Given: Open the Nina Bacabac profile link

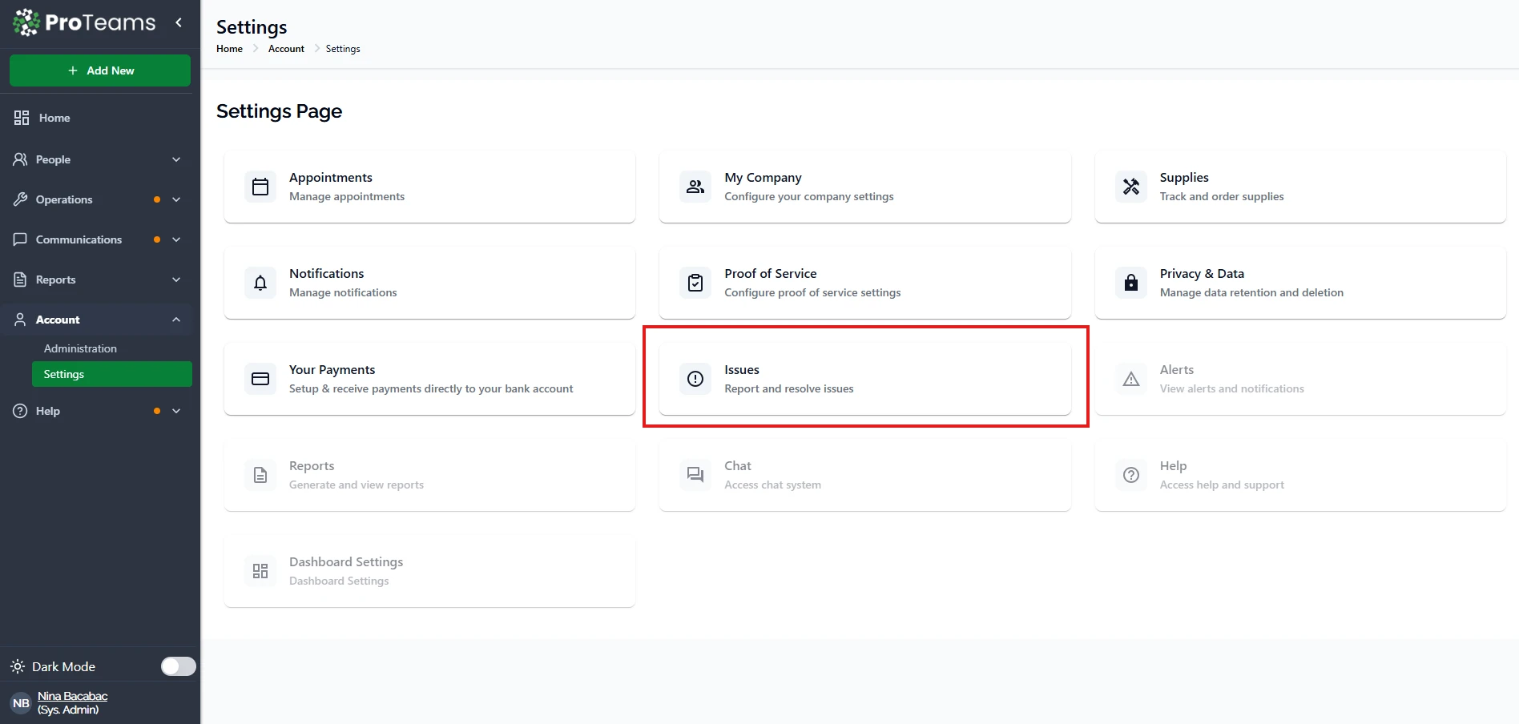Looking at the screenshot, I should point(72,696).
